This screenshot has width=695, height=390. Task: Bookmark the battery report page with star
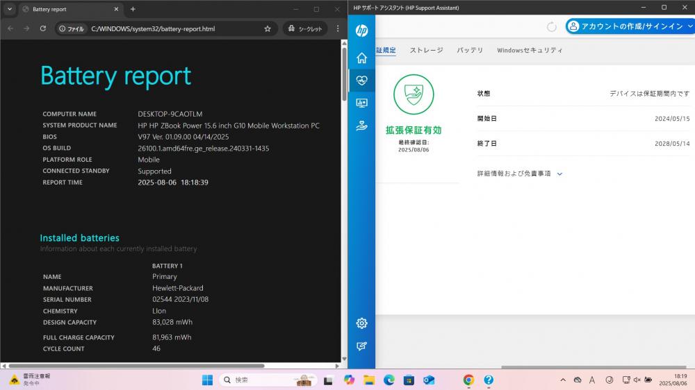coord(268,28)
